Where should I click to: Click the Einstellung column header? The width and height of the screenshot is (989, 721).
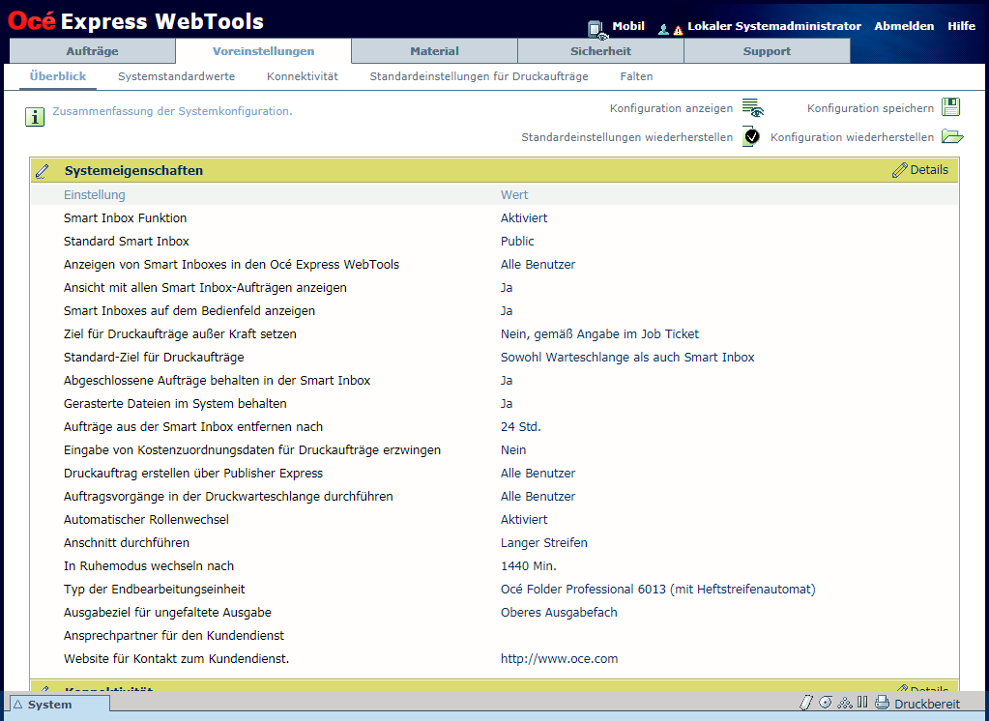pos(95,195)
